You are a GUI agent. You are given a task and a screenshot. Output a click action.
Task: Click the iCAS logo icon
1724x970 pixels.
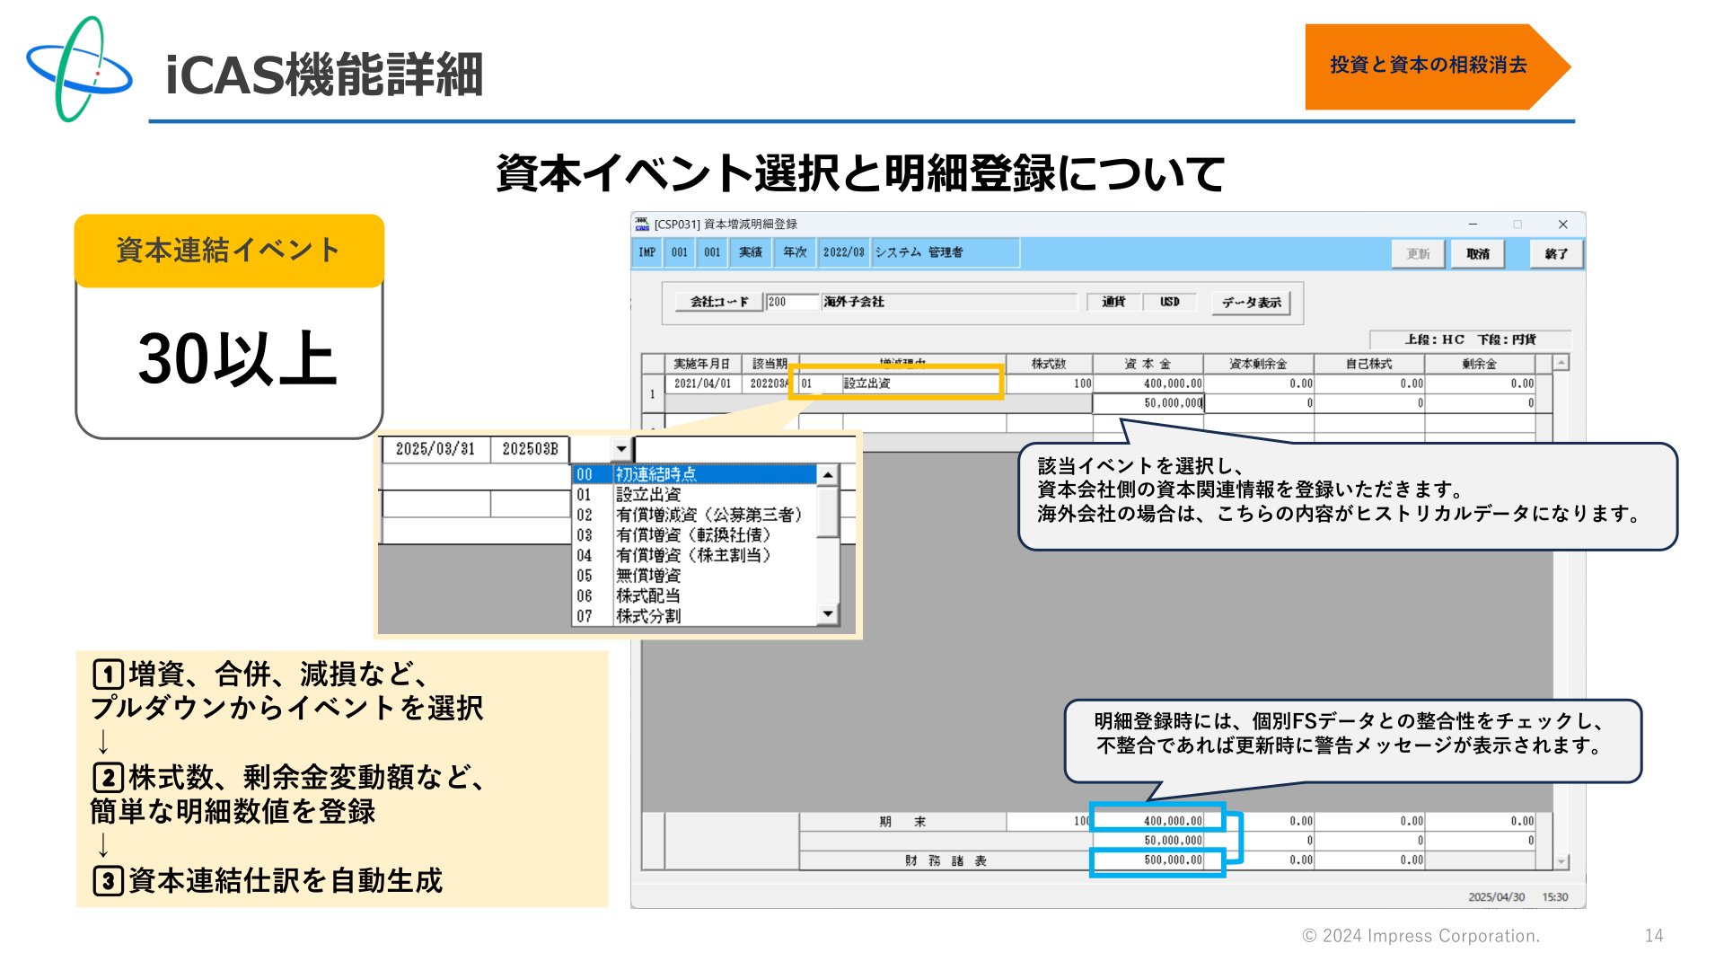pyautogui.click(x=80, y=69)
